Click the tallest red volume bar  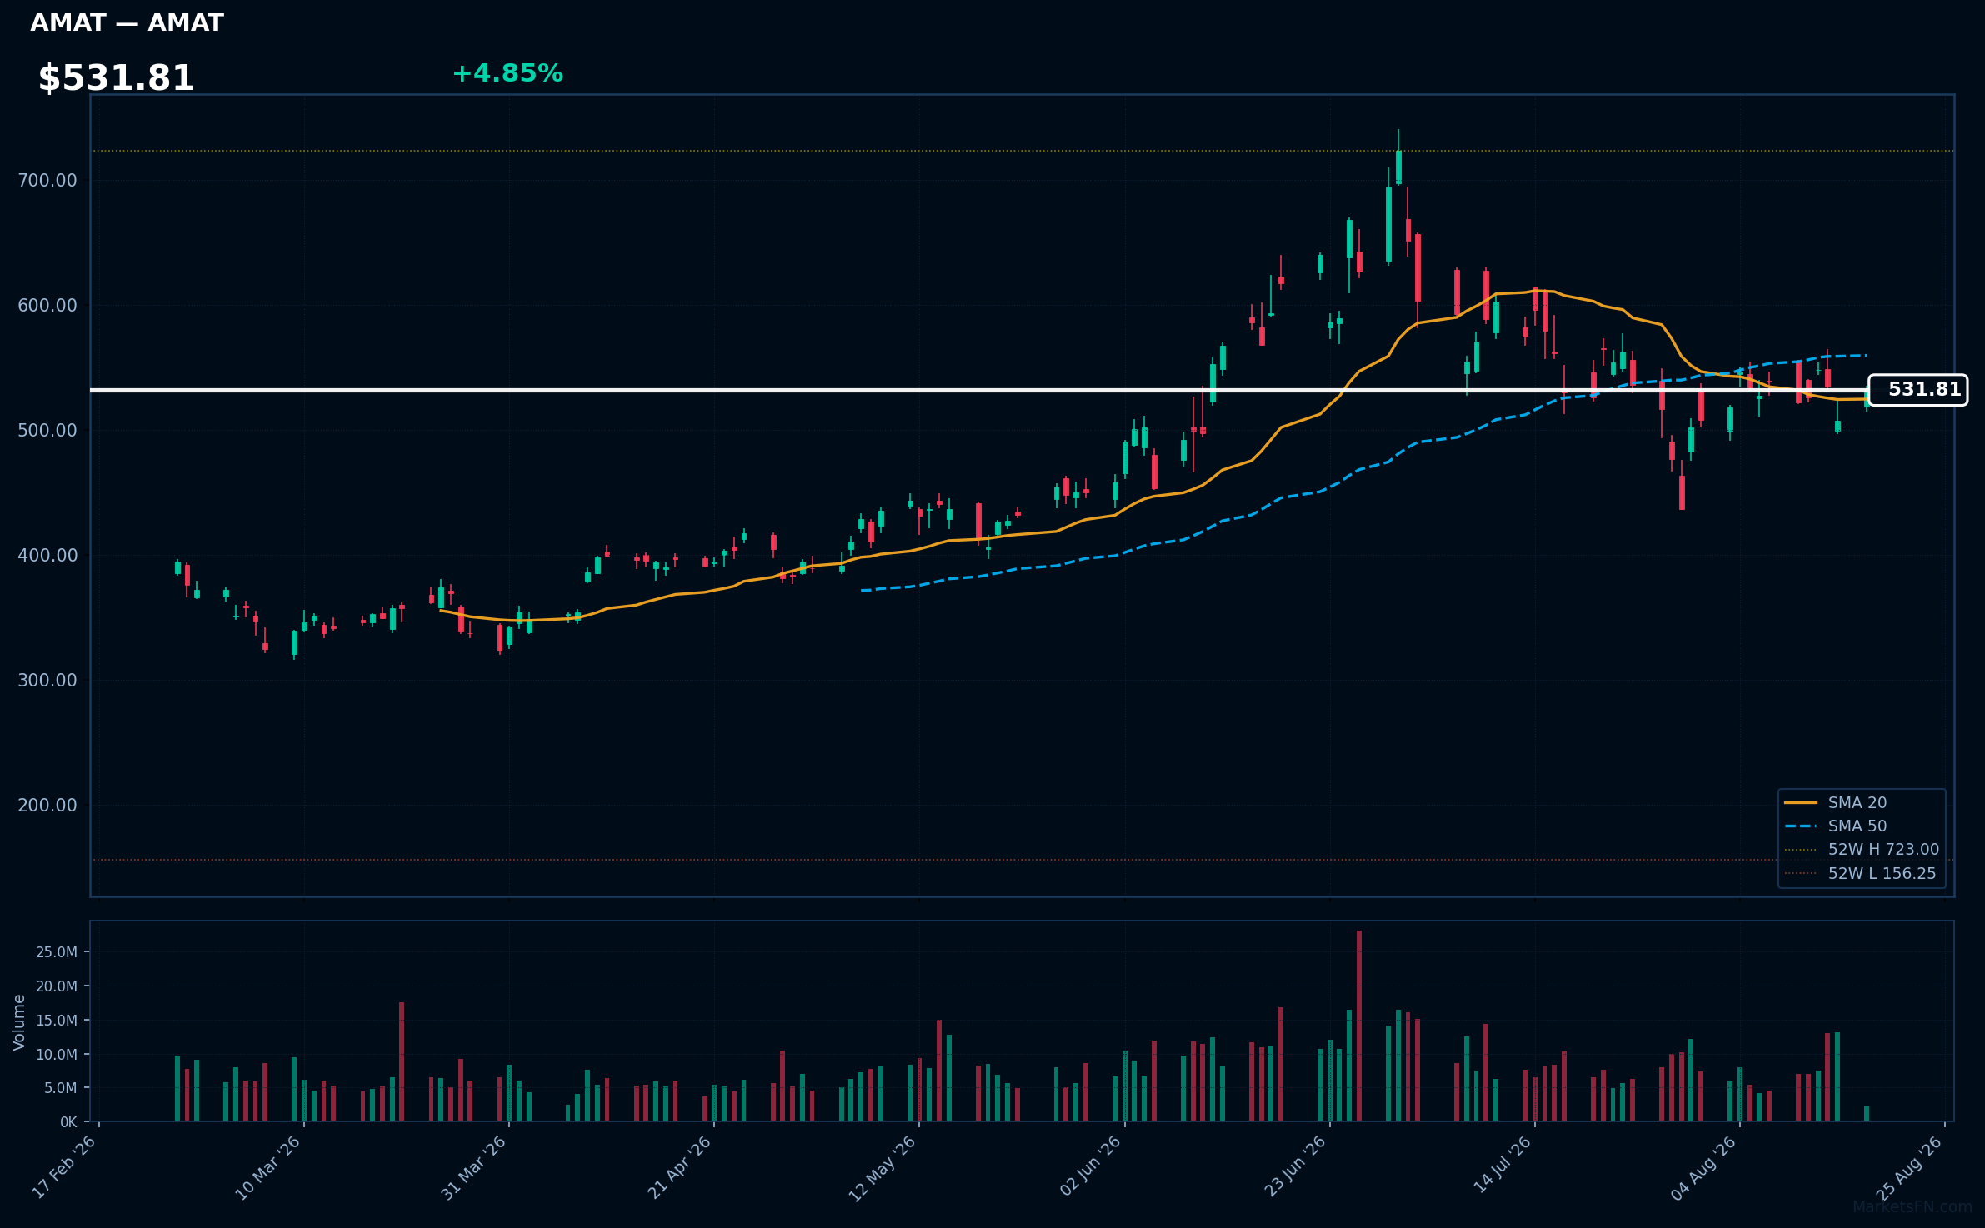pyautogui.click(x=1359, y=1026)
